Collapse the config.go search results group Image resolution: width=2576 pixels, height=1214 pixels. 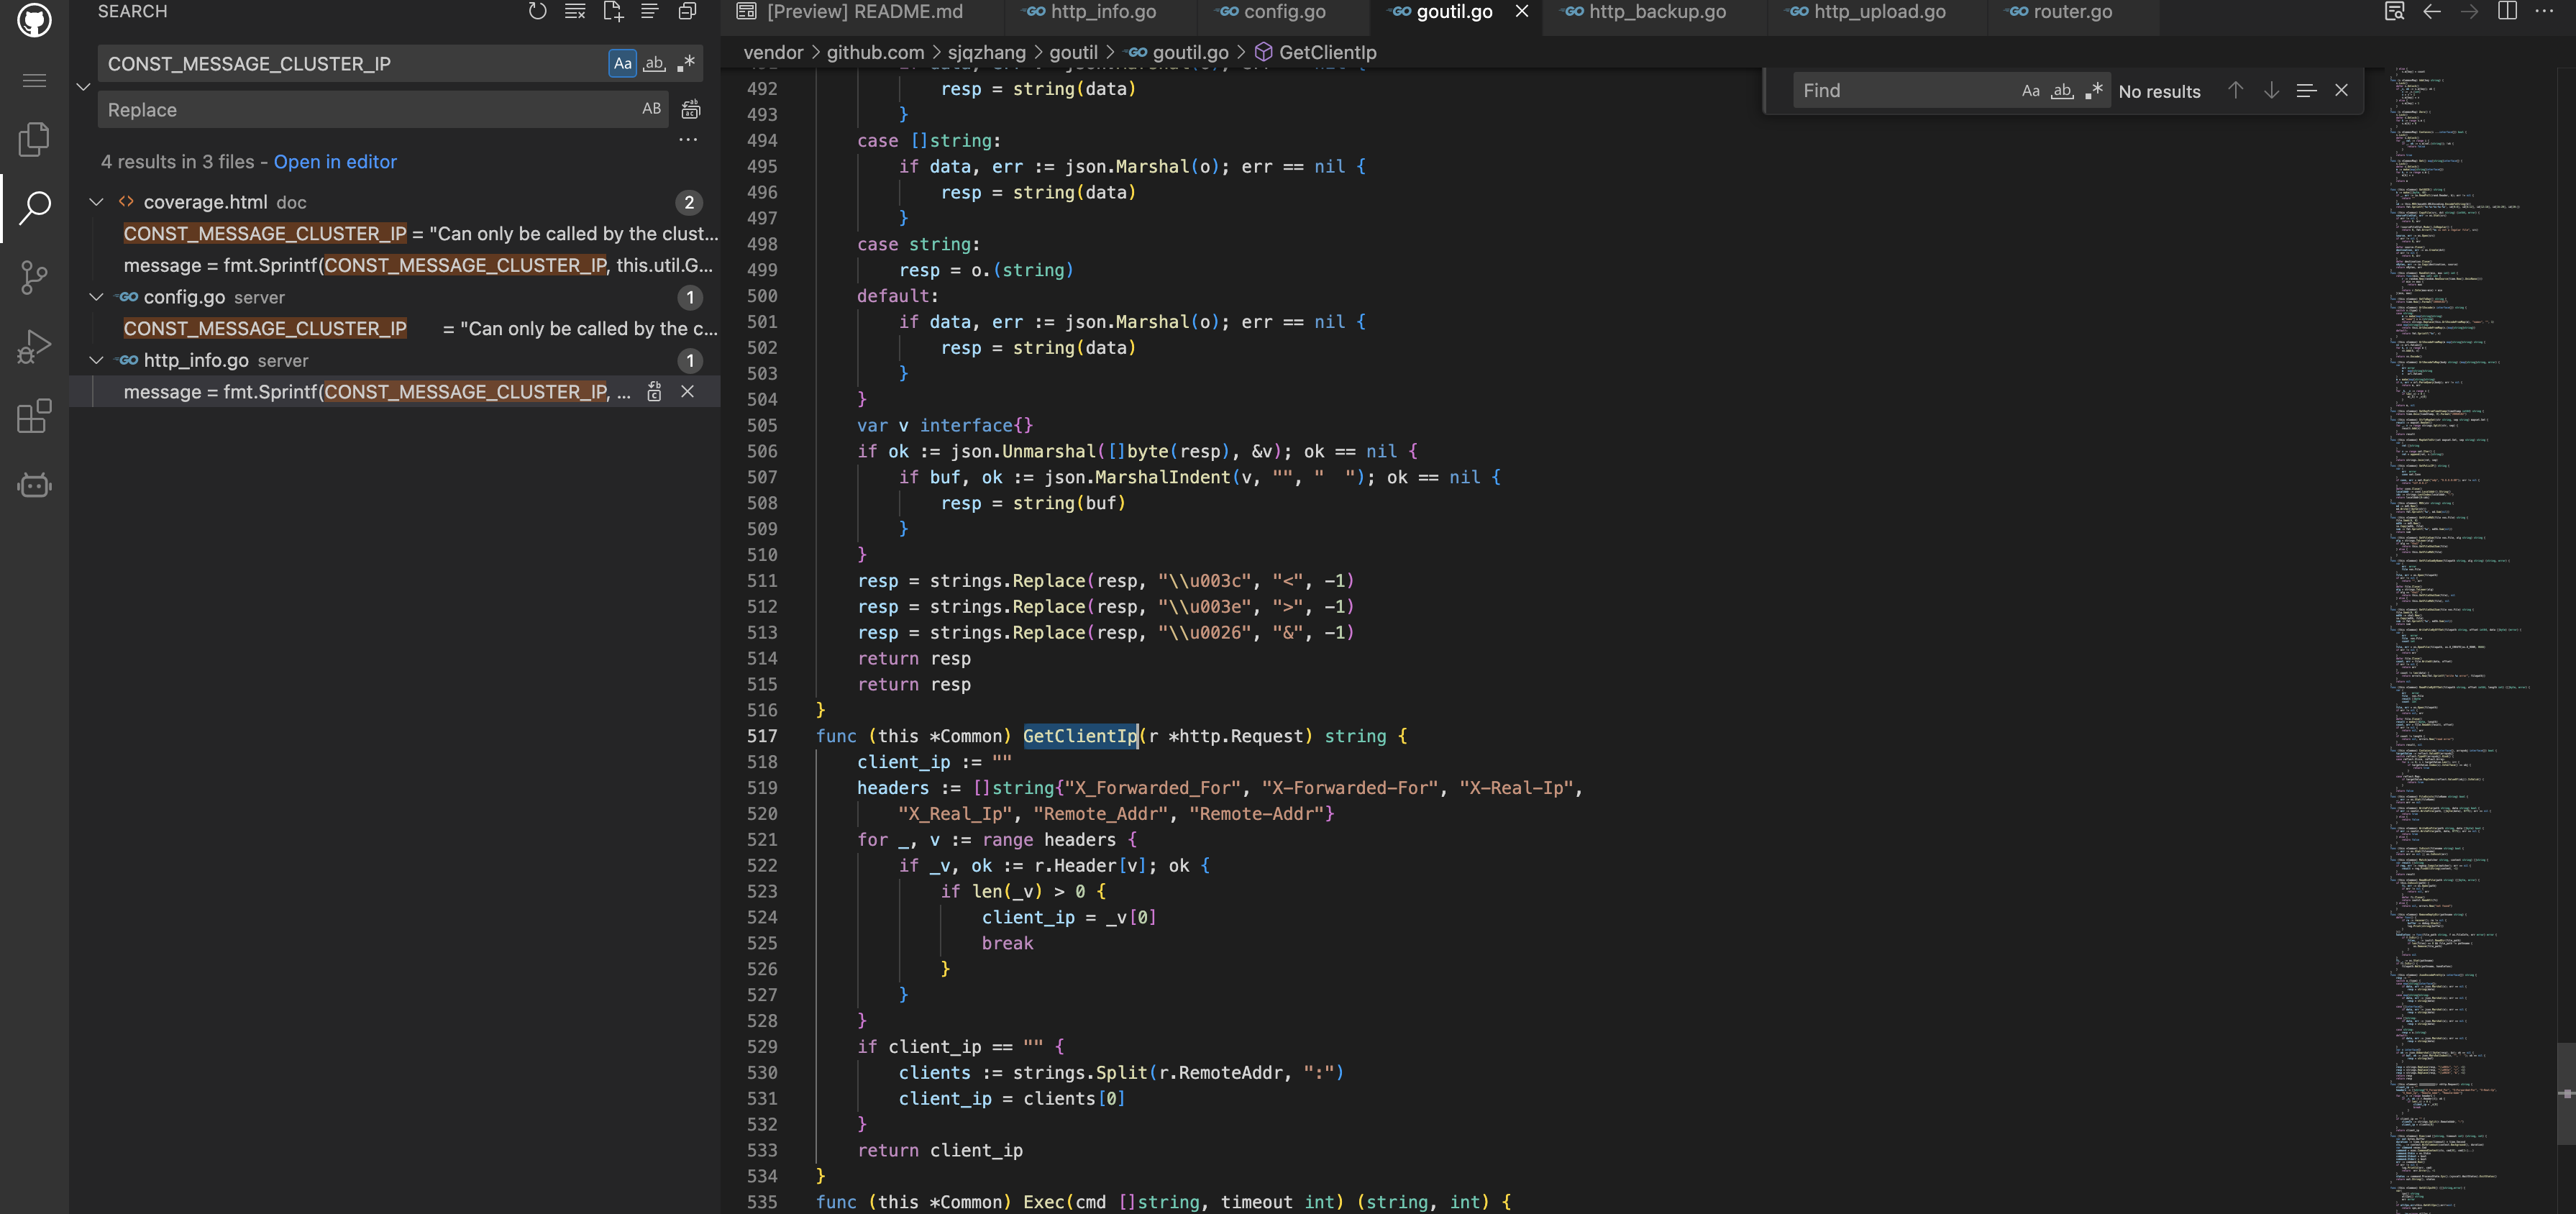pos(97,297)
